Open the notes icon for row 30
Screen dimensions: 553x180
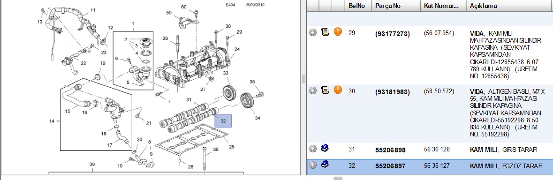coord(325,90)
